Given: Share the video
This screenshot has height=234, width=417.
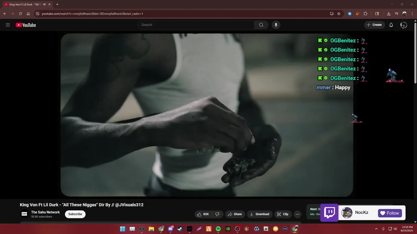Looking at the screenshot, I should coord(235,214).
